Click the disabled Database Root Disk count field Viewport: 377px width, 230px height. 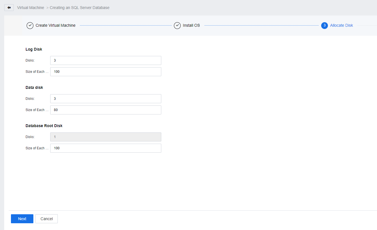[x=106, y=137]
